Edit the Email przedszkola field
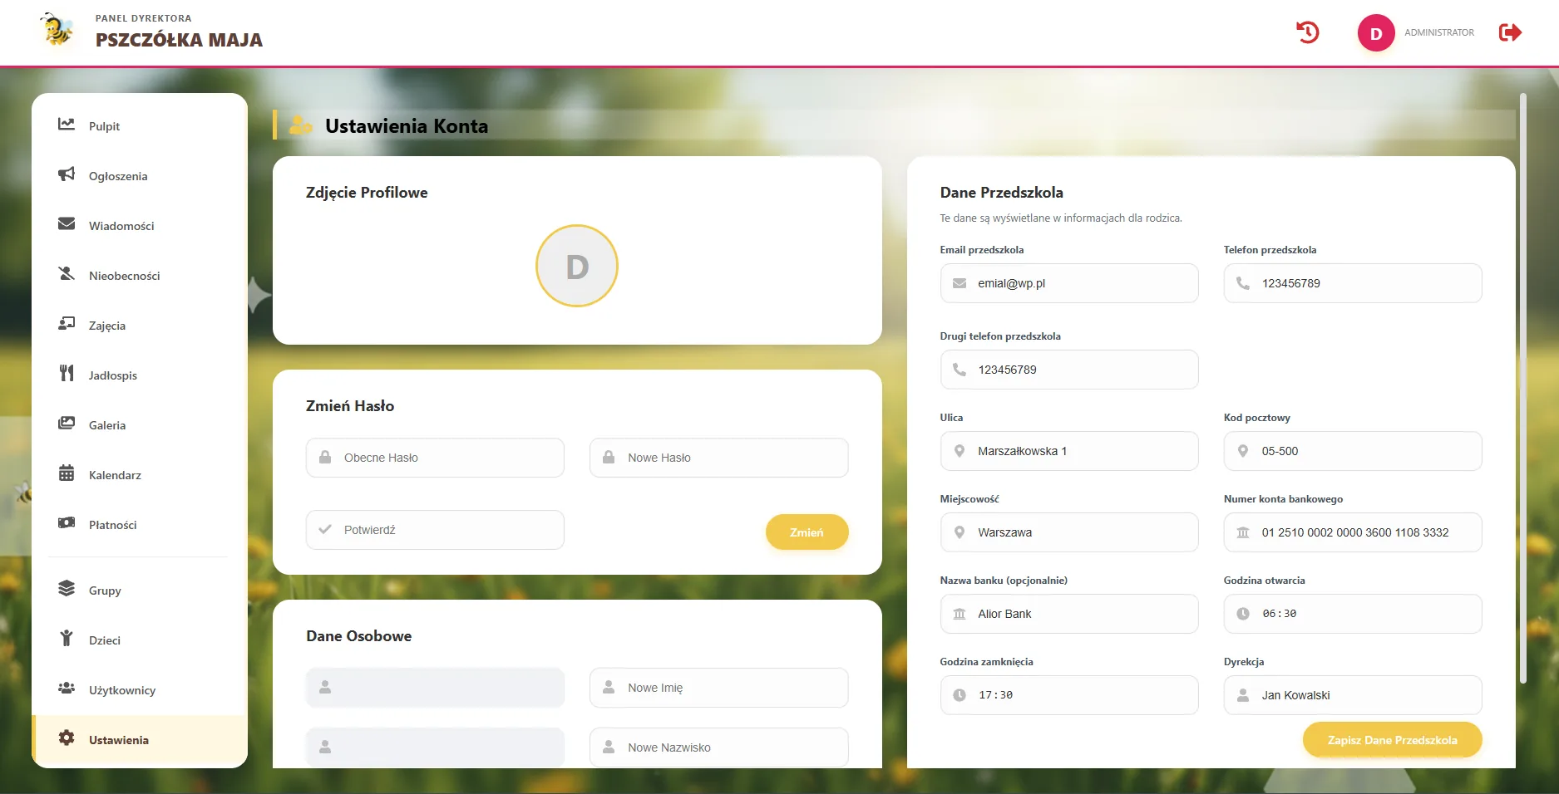Viewport: 1559px width, 794px height. 1069,283
